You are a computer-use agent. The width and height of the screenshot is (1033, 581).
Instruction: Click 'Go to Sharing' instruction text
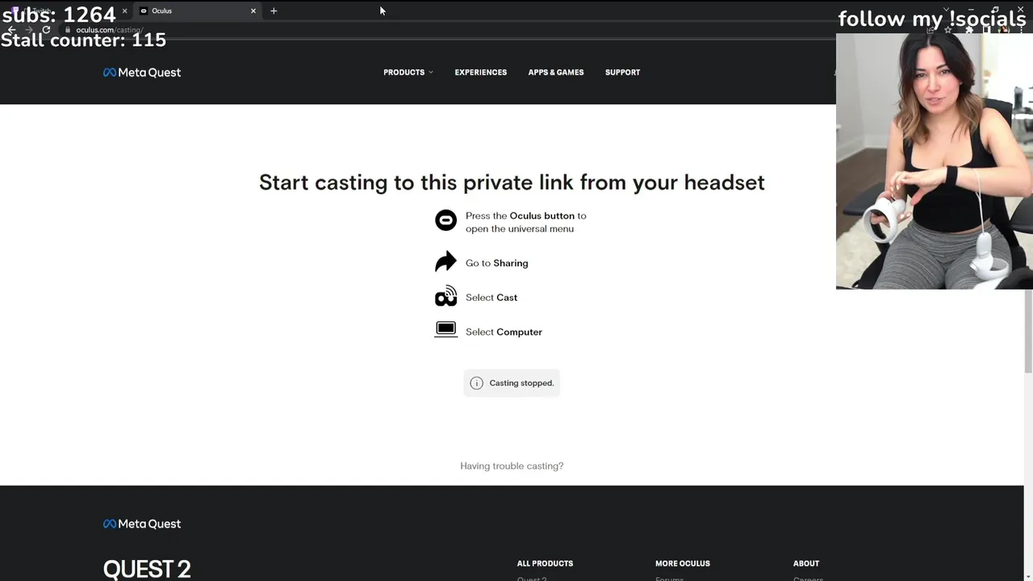coord(496,263)
